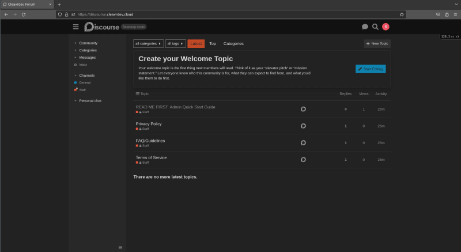Sort topics by Views column
This screenshot has height=252, width=461.
[364, 94]
